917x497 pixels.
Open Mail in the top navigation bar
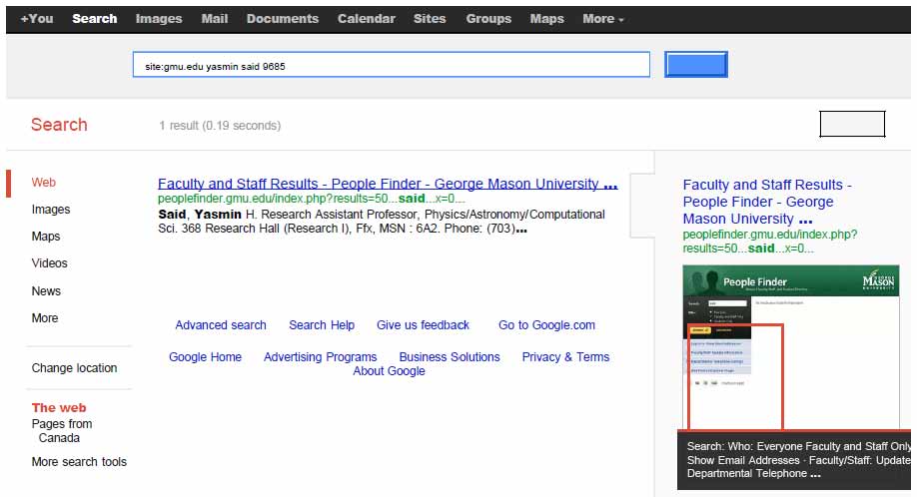(x=214, y=19)
